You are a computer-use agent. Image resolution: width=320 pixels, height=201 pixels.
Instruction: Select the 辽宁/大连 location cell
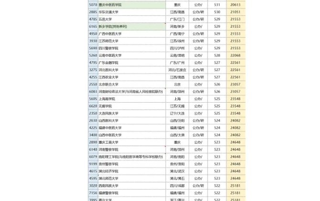click(x=177, y=113)
